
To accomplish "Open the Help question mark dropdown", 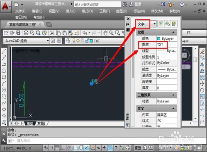I will [x=187, y=4].
